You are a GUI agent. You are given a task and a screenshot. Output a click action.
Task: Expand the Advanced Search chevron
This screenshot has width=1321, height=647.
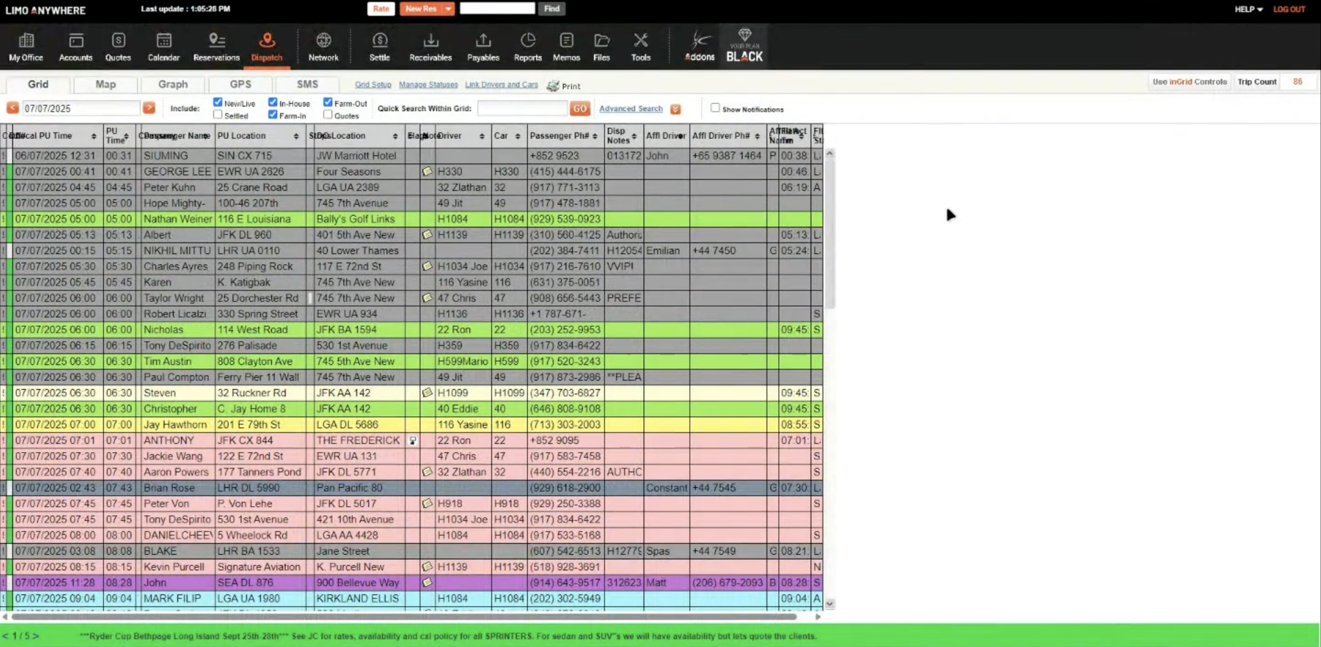(x=675, y=108)
